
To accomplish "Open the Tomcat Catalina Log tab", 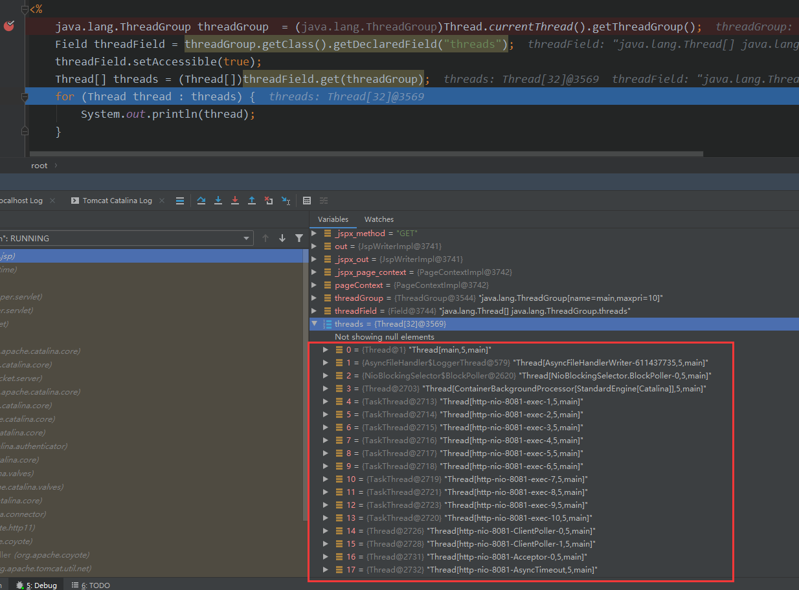I will pyautogui.click(x=117, y=201).
